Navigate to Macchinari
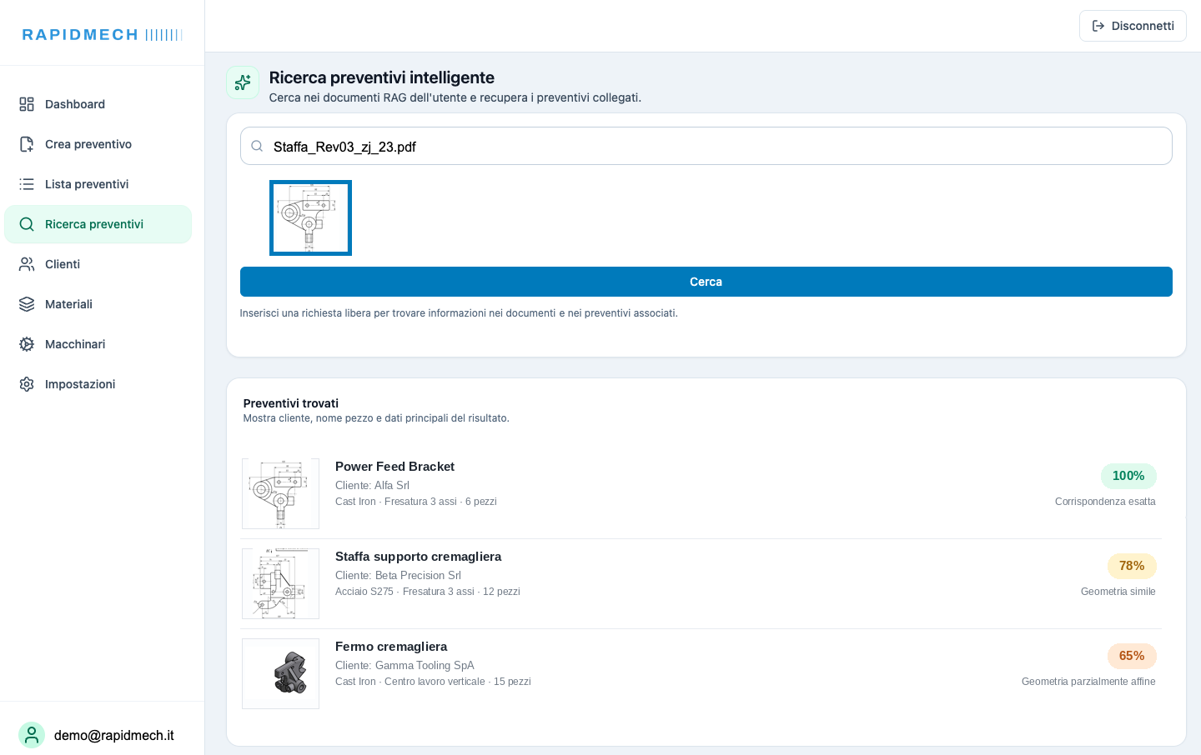This screenshot has width=1201, height=755. click(98, 344)
